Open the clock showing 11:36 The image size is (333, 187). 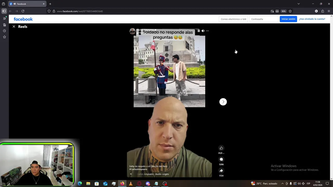(318, 184)
